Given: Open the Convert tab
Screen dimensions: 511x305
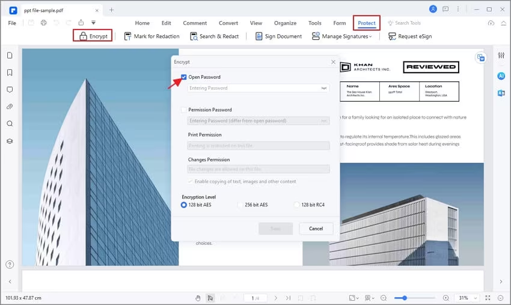Looking at the screenshot, I should click(x=228, y=23).
